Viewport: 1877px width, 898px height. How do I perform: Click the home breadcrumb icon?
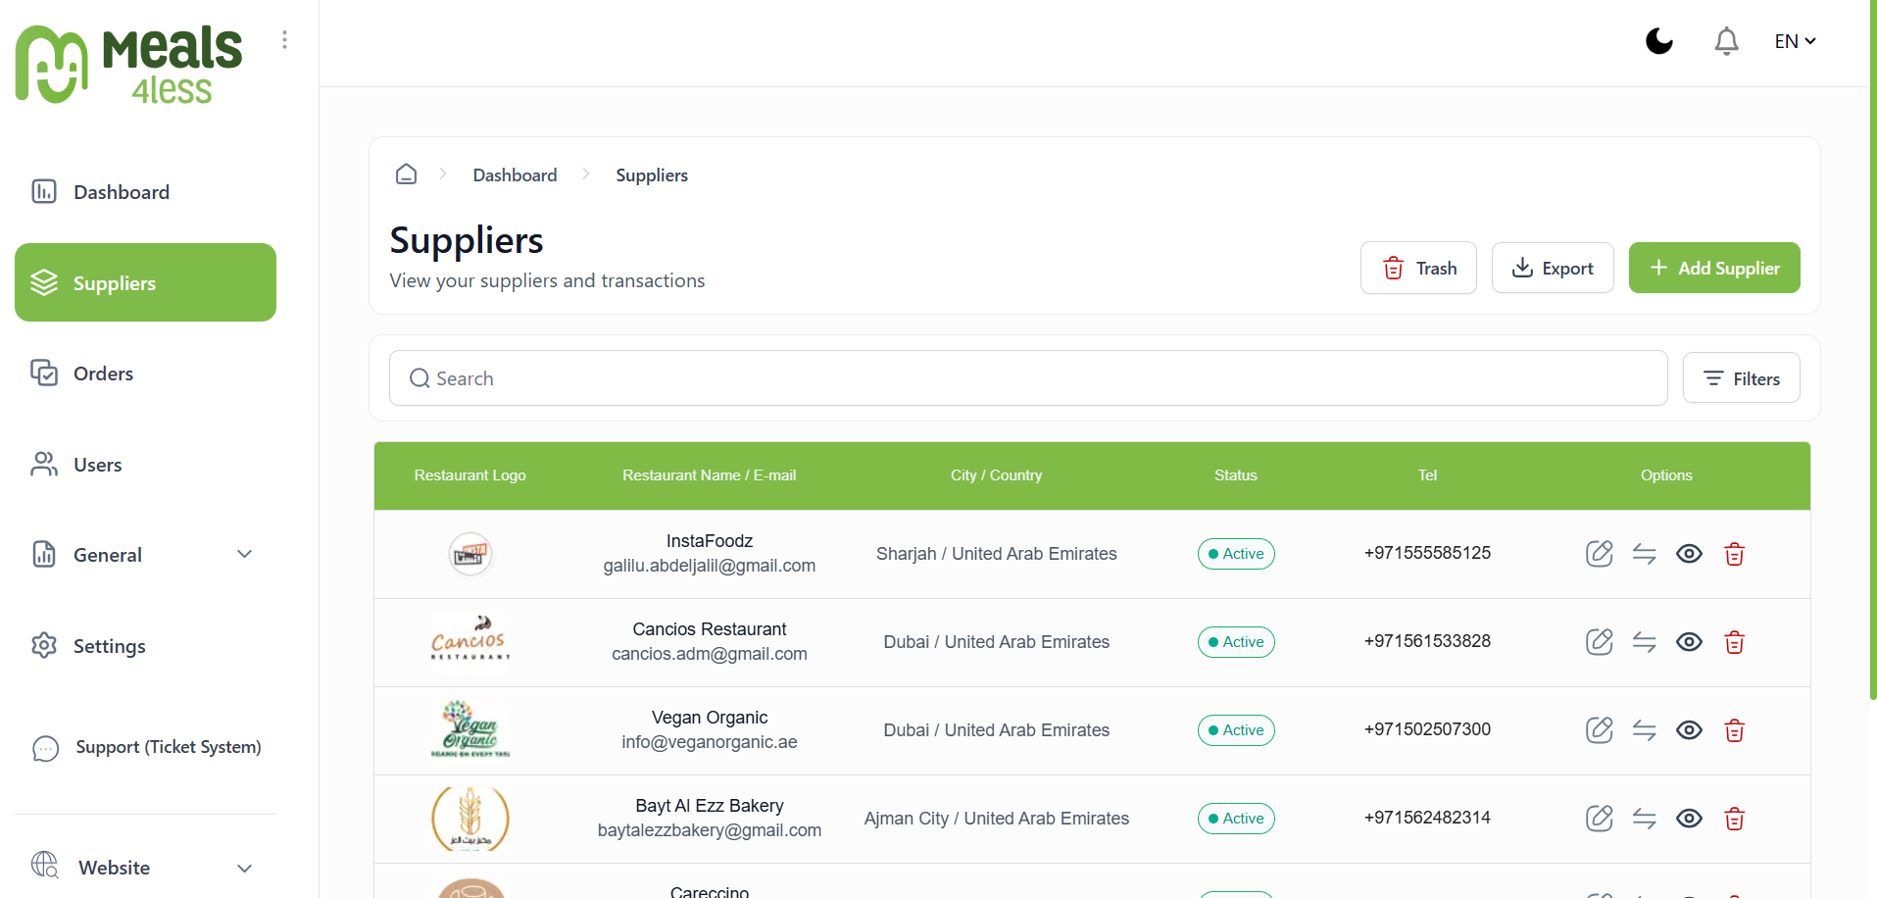pyautogui.click(x=406, y=175)
